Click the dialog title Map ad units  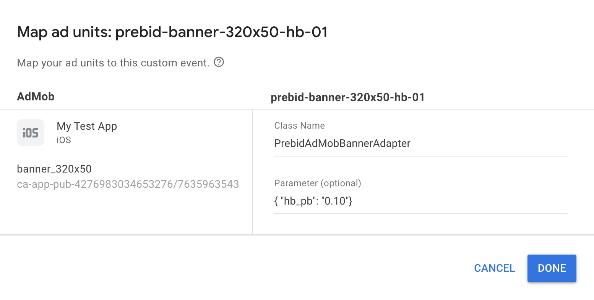click(x=172, y=32)
